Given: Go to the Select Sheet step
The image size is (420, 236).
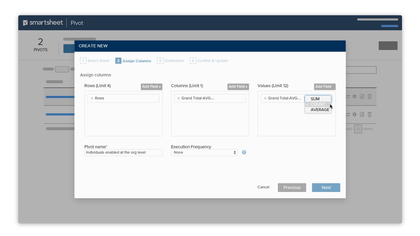Looking at the screenshot, I should [95, 61].
